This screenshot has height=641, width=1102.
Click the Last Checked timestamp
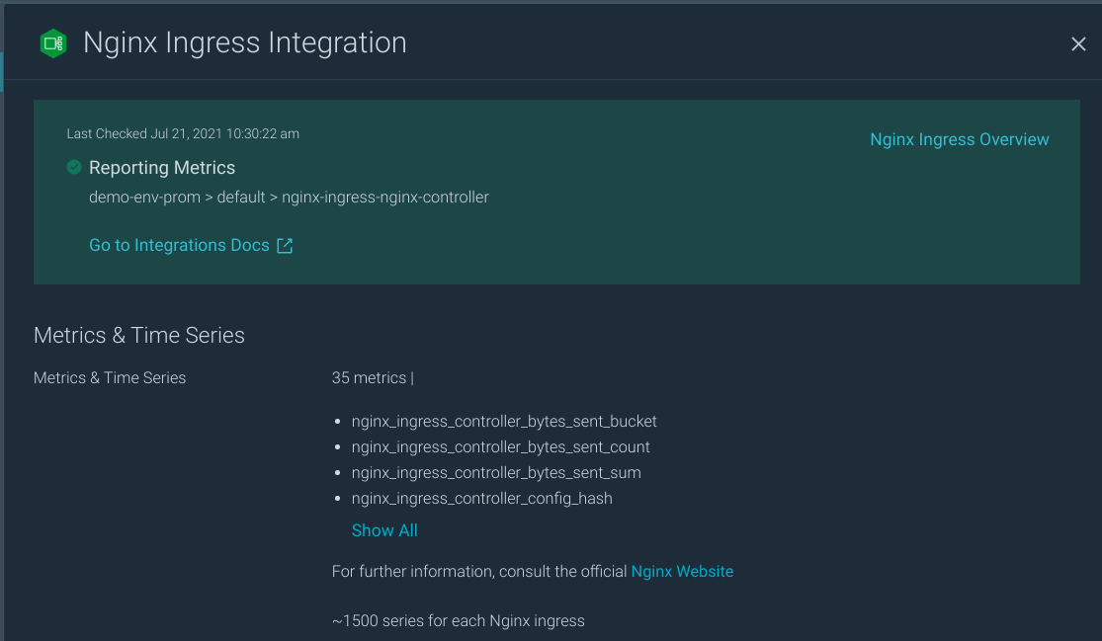[x=183, y=133]
